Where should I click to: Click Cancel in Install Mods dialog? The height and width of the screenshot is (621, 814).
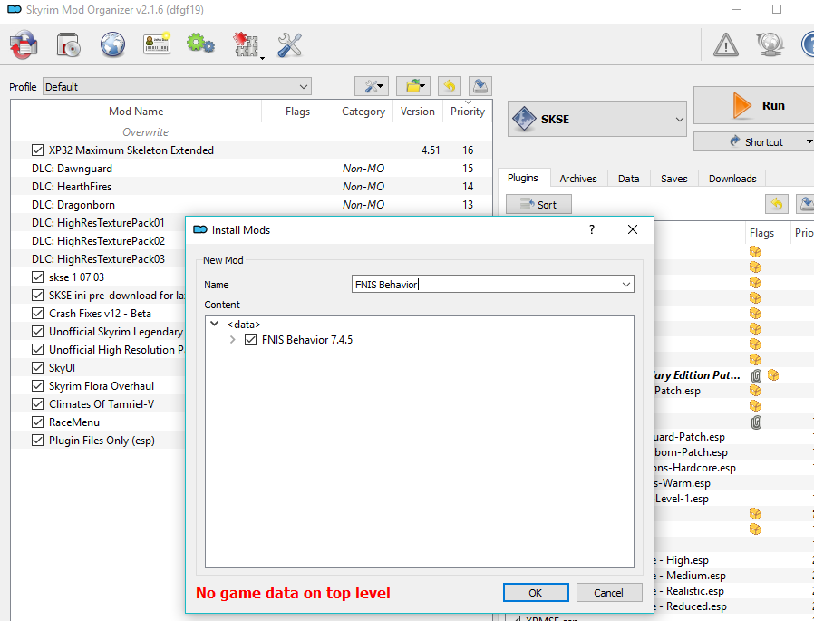(608, 592)
